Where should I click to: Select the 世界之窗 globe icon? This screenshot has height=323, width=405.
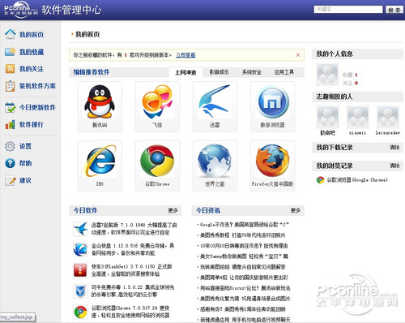(215, 161)
